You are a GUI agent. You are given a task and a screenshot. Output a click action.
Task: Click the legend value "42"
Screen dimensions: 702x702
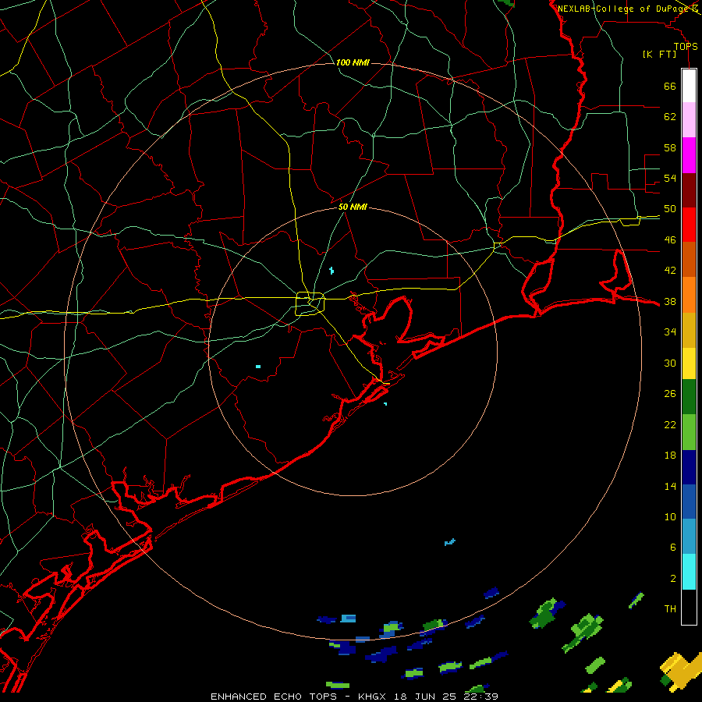point(670,271)
